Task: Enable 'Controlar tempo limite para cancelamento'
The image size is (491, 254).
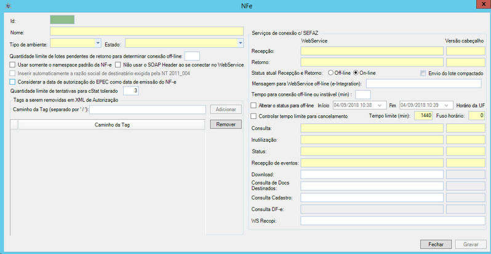Action: pyautogui.click(x=254, y=116)
